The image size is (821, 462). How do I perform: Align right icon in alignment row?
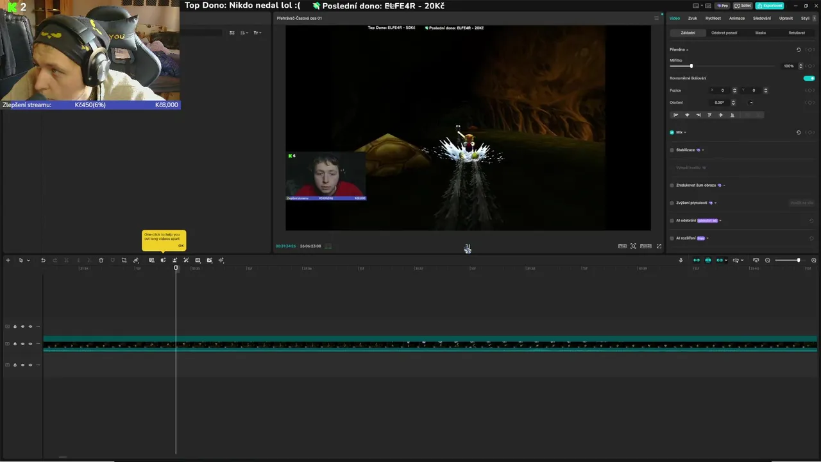tap(698, 115)
